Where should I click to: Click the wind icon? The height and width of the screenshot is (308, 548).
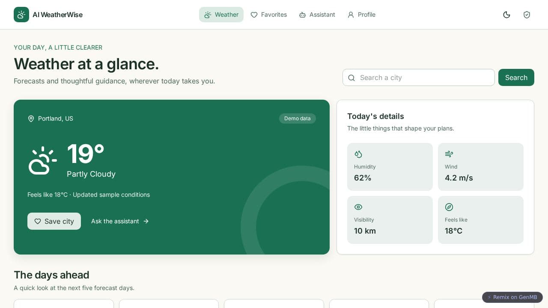coord(449,154)
